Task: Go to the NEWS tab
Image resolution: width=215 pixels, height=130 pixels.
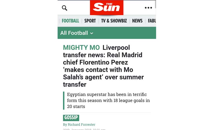Action: (137, 21)
